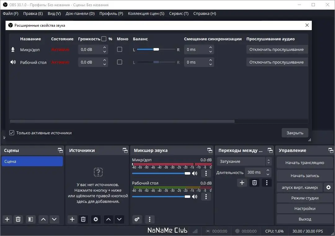The width and height of the screenshot is (335, 236).
Task: Adjust Микр/доп balance slider
Action: click(156, 49)
